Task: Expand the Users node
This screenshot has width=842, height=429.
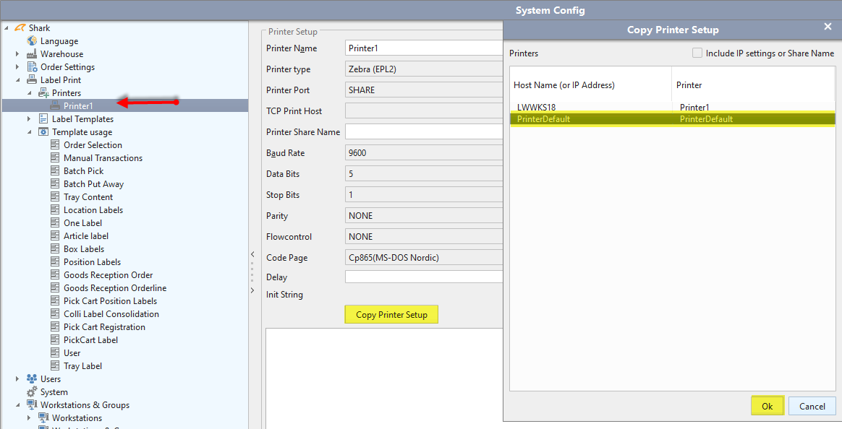Action: (17, 378)
